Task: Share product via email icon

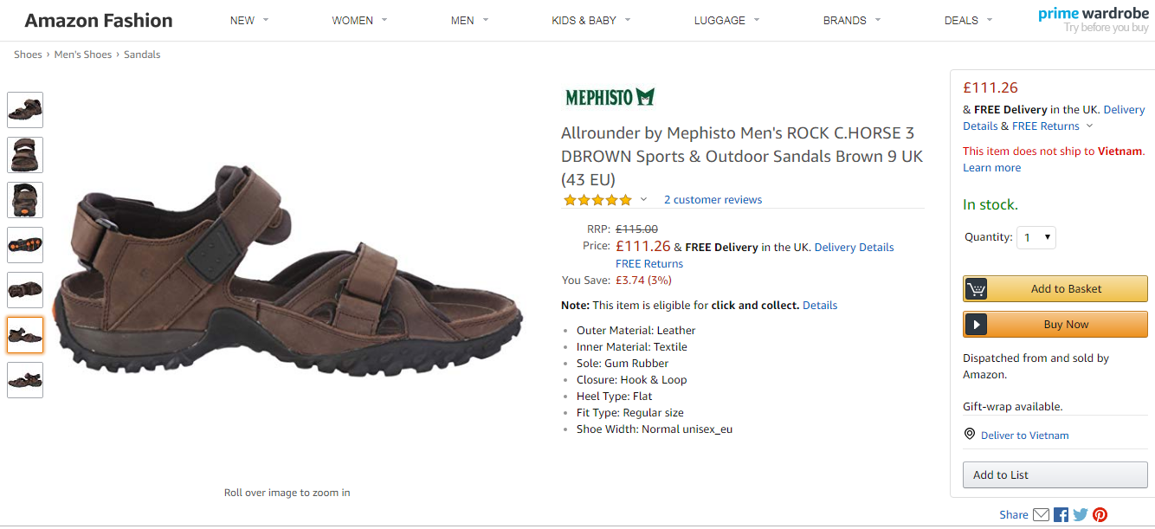Action: tap(1041, 514)
